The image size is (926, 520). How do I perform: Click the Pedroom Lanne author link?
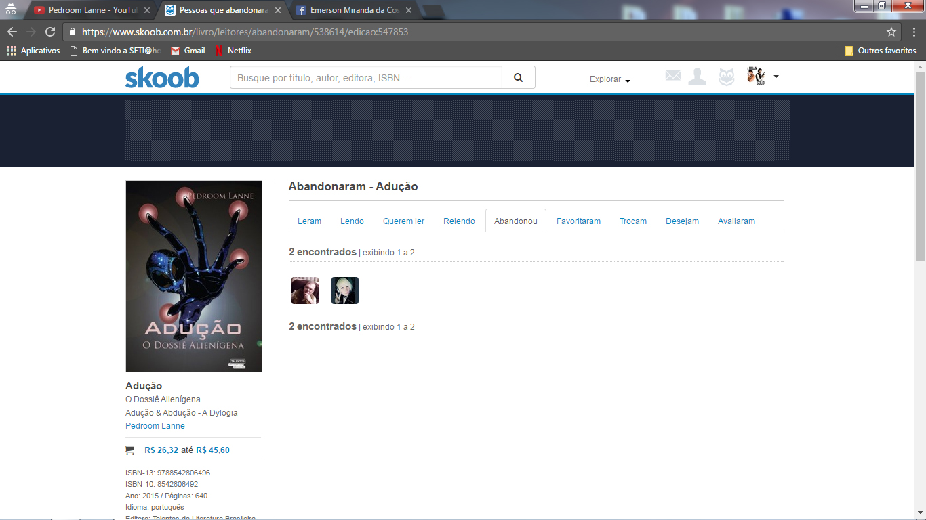click(x=155, y=426)
